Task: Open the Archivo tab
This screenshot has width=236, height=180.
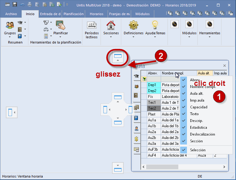Action: [11, 14]
